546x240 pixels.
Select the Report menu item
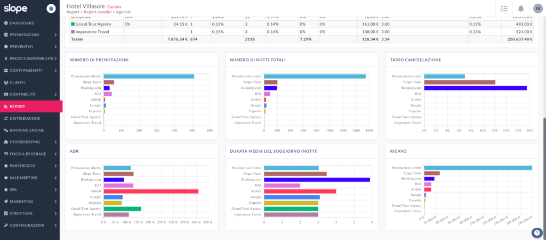(31, 106)
